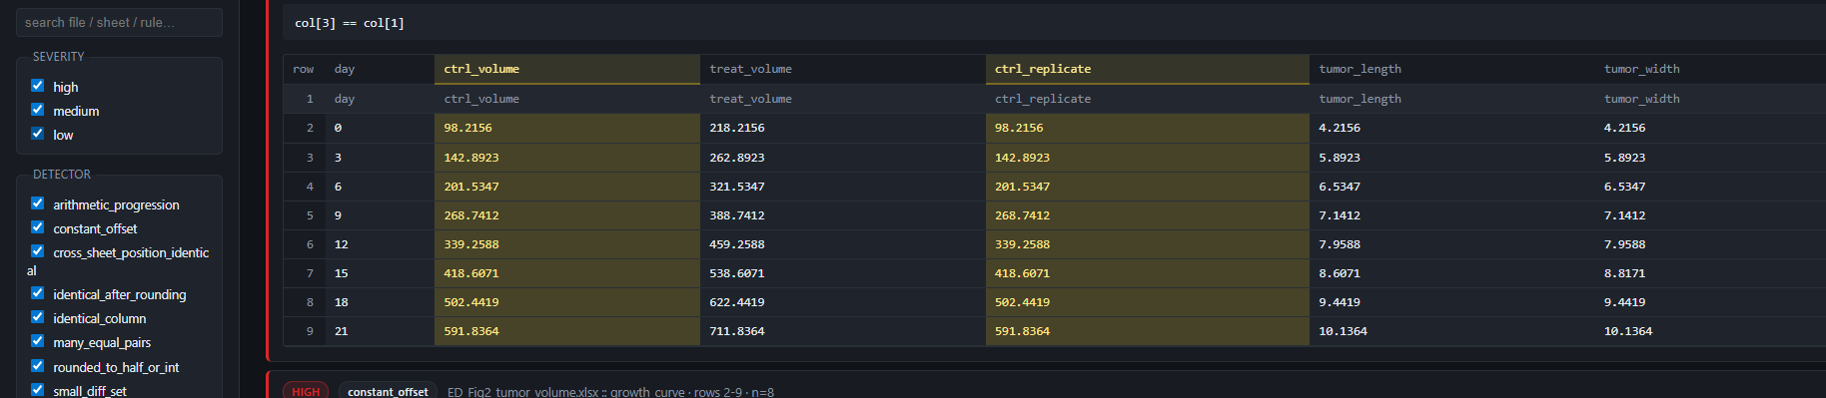1826x398 pixels.
Task: Toggle the constant_offset detector checkbox
Action: click(38, 227)
